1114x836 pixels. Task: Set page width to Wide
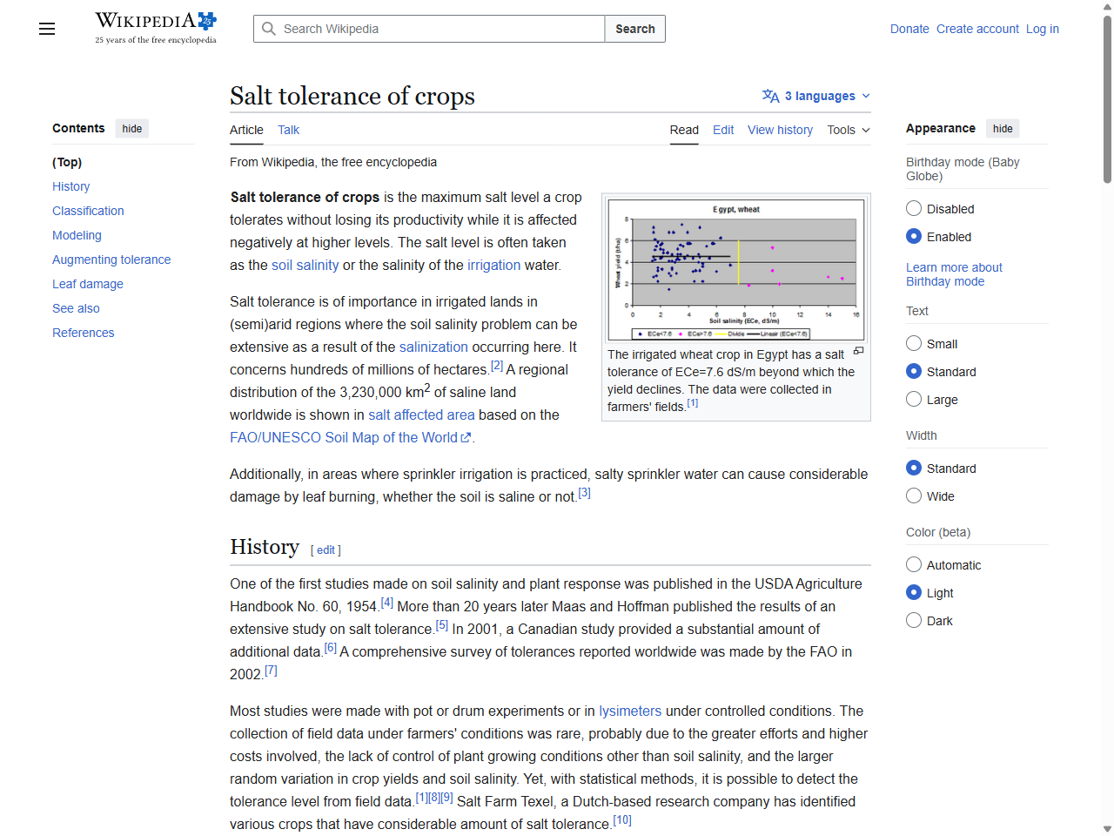tap(914, 496)
